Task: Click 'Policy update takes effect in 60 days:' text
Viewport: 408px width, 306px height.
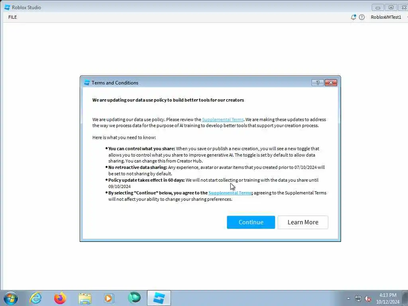Action: 147,180
